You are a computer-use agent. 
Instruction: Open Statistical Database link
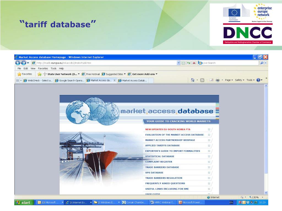[x=160, y=156]
